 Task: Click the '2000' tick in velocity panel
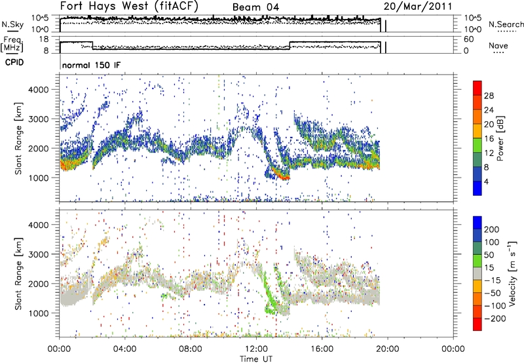coord(38,284)
